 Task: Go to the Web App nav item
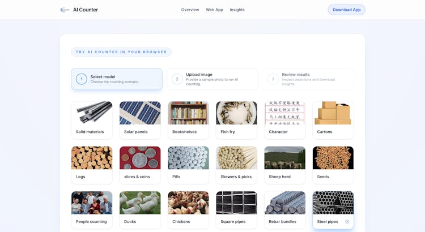pyautogui.click(x=214, y=10)
